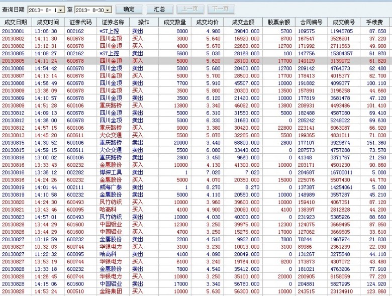Select highlighted row amount 28100.000
The height and width of the screenshot is (296, 392).
(247, 61)
